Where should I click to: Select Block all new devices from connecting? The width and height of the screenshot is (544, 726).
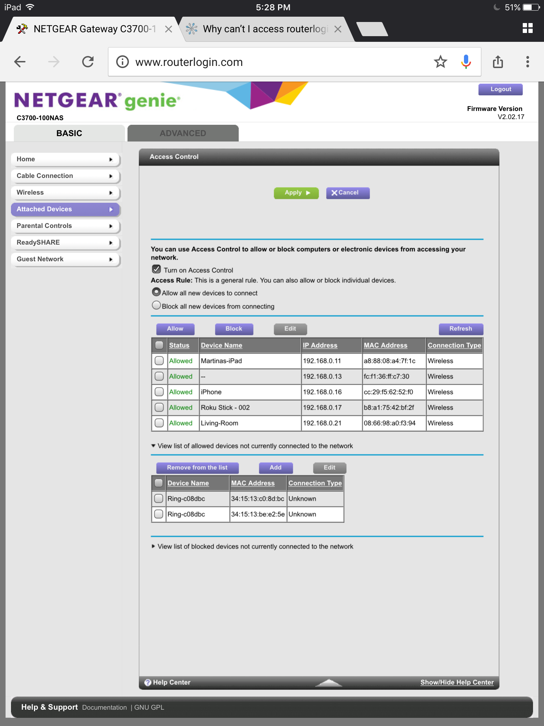(x=156, y=305)
